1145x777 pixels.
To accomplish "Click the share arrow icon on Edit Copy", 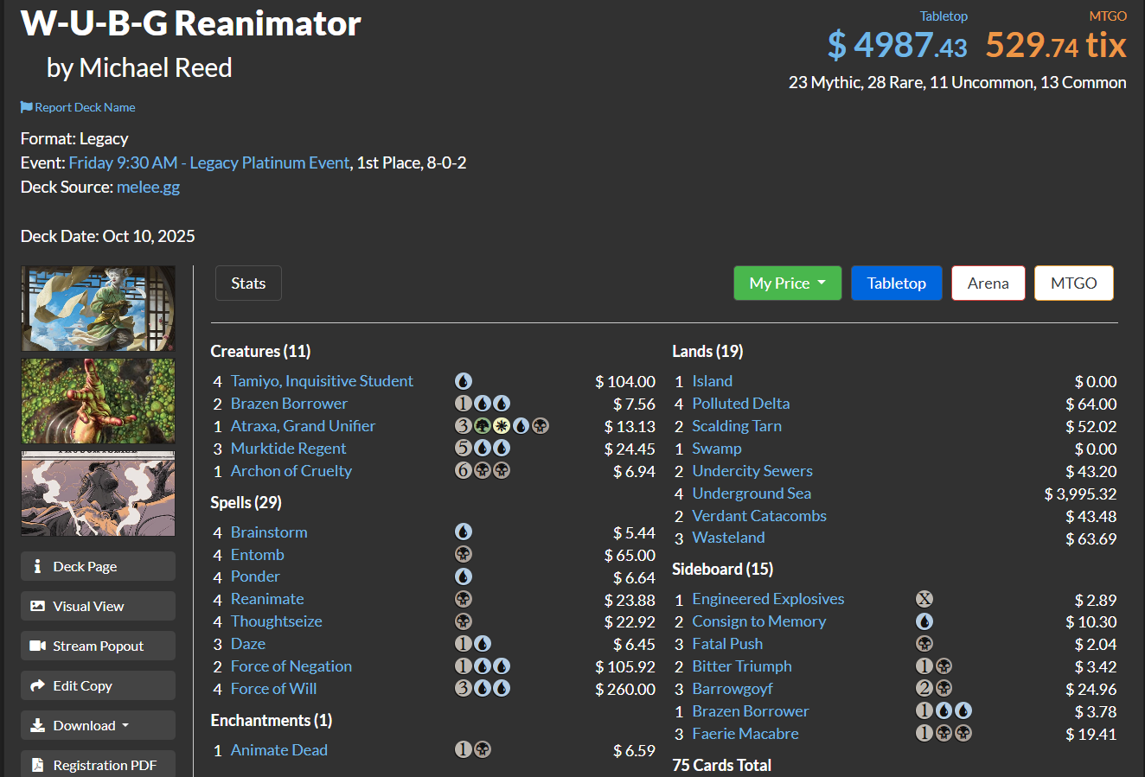I will click(37, 686).
